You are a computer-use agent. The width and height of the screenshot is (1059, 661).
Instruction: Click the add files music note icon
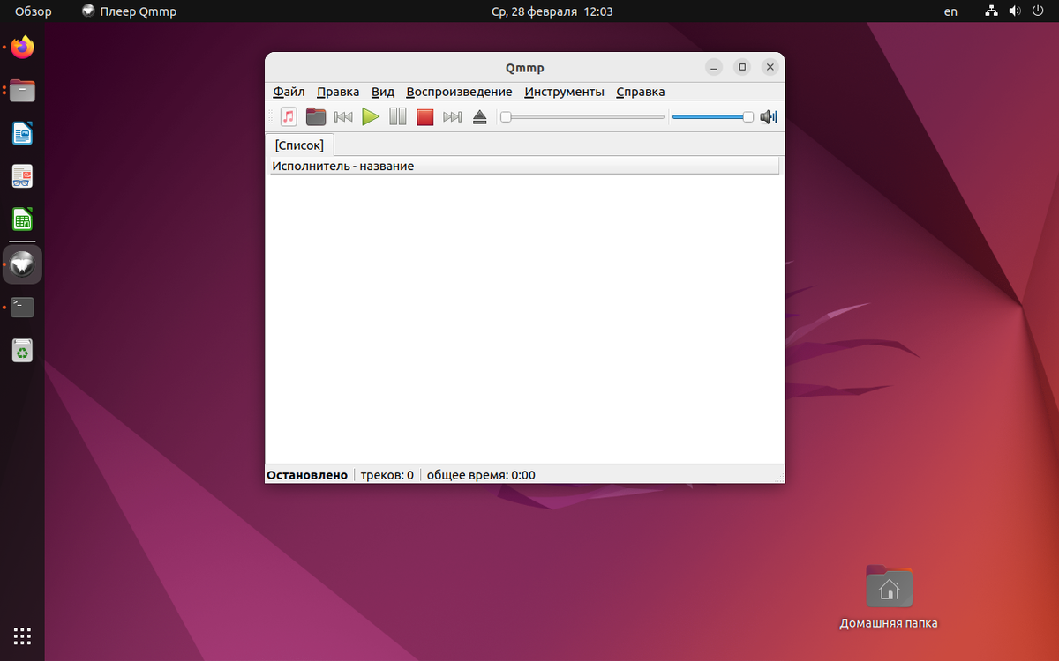[289, 116]
